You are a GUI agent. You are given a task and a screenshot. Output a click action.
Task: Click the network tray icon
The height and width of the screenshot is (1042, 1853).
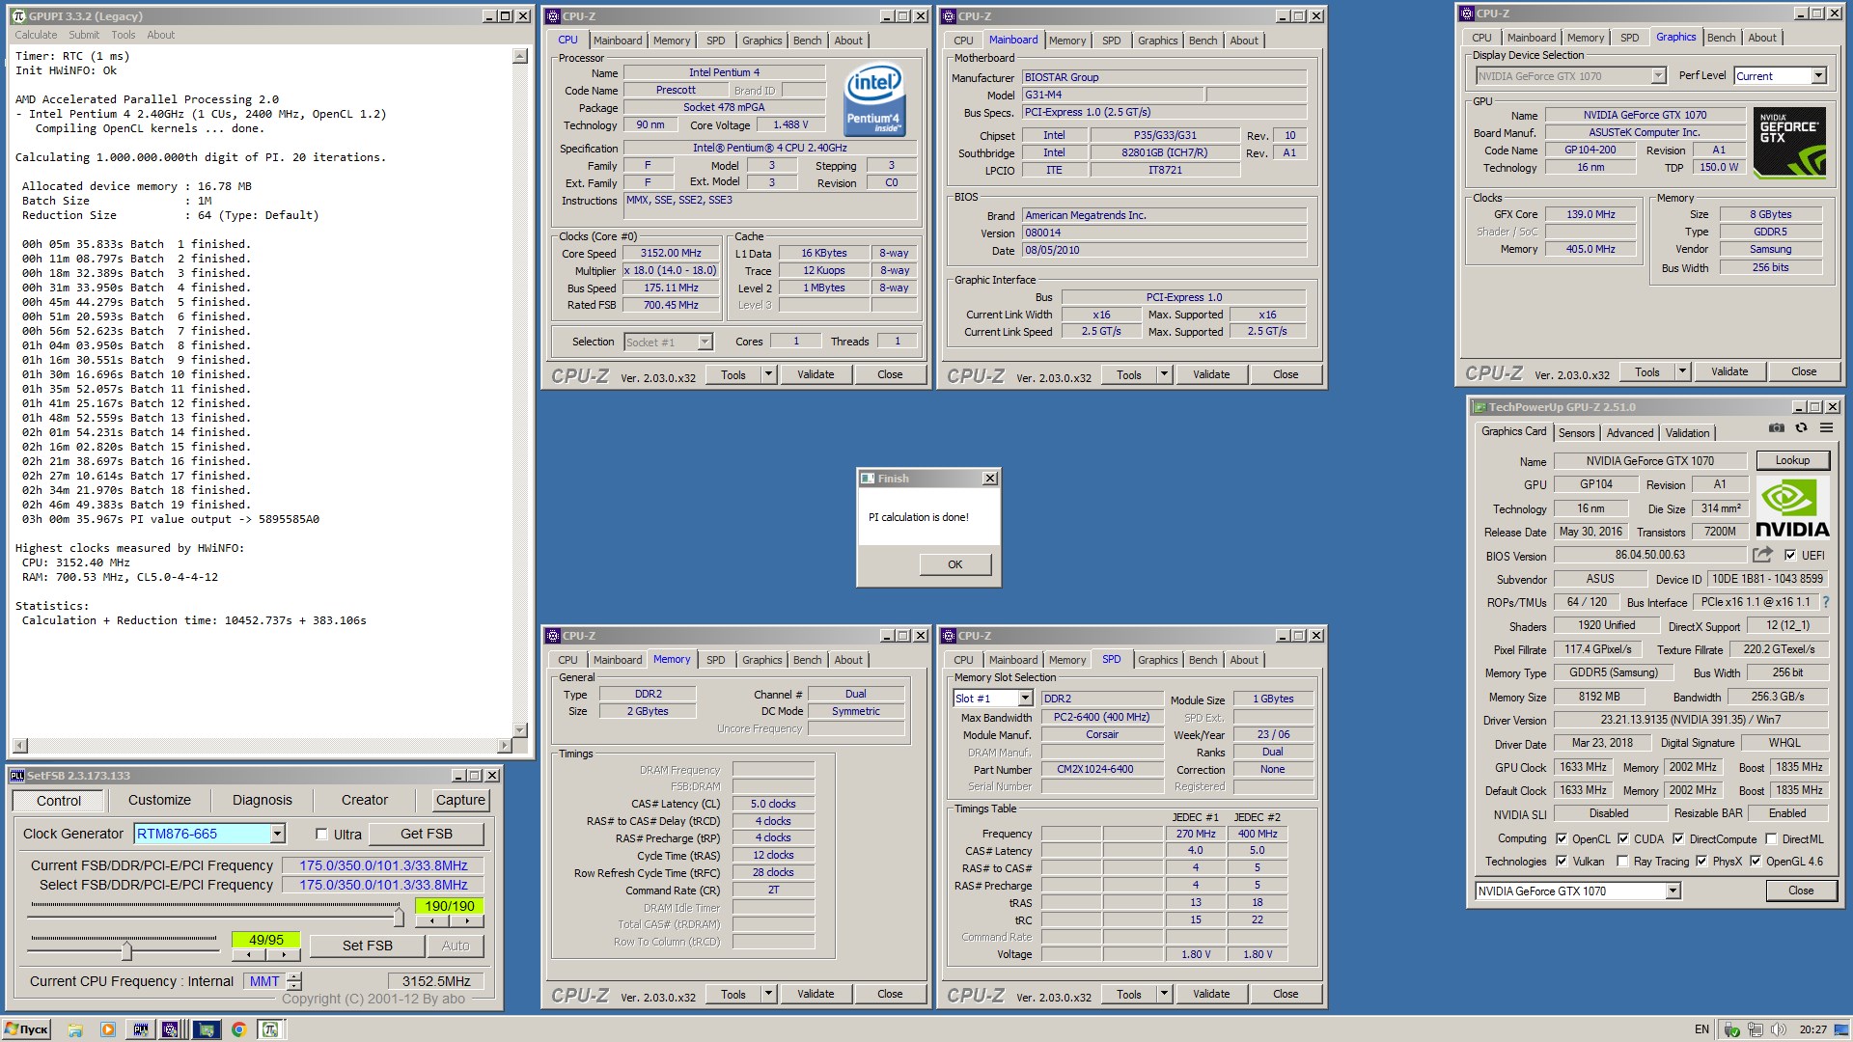click(x=1756, y=1029)
